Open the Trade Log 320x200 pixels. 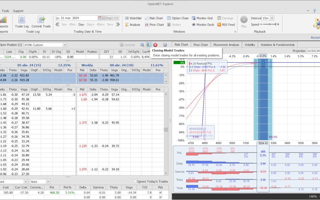point(22,22)
